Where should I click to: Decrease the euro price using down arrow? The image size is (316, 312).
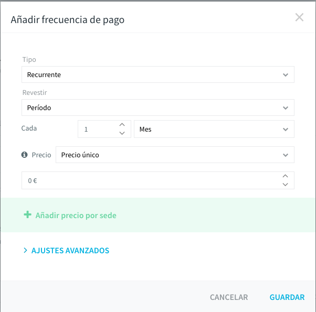(285, 185)
